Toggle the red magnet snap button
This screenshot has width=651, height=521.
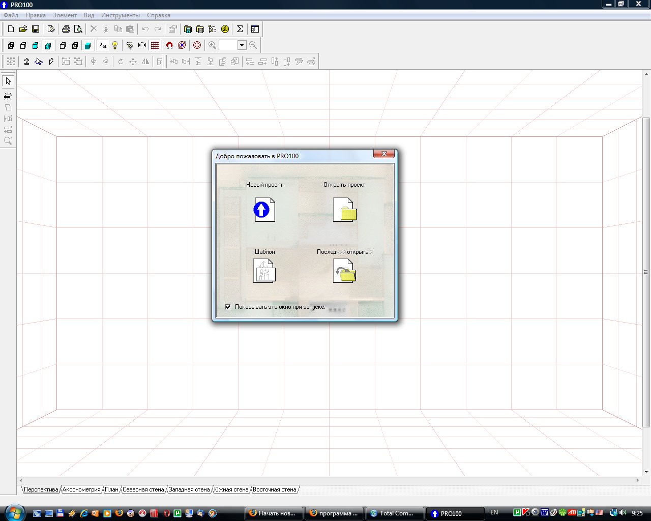tap(170, 45)
